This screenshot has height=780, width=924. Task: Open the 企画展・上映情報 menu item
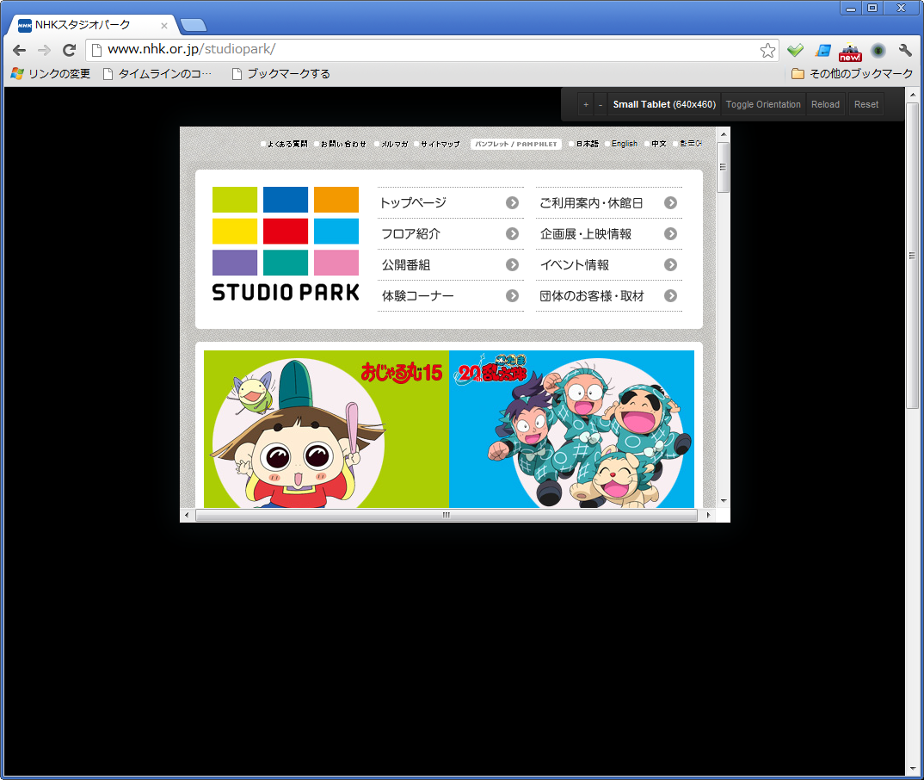click(609, 234)
